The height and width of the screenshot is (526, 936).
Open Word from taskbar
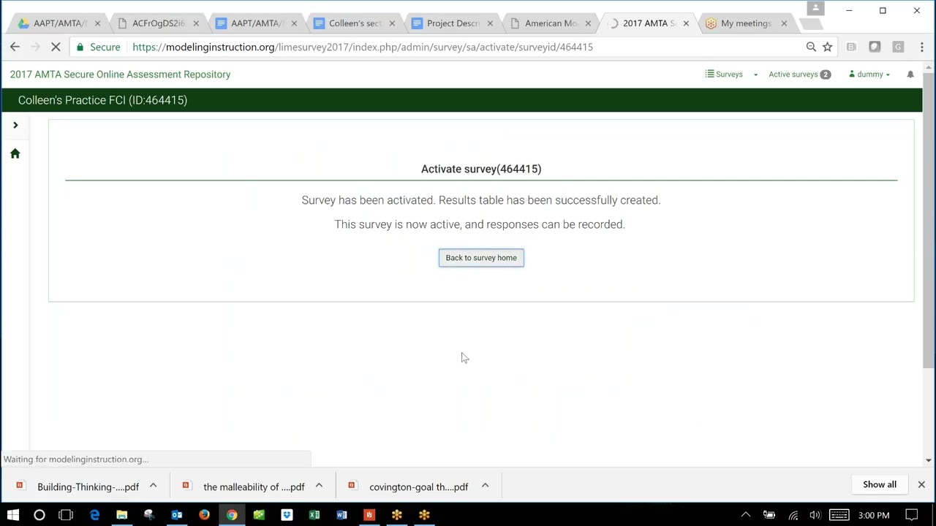(x=341, y=515)
